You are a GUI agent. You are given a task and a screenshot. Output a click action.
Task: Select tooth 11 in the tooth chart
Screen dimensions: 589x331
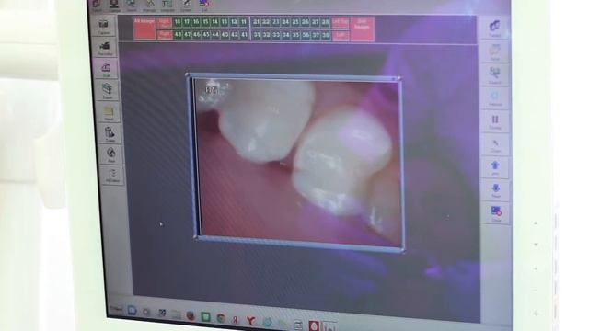243,22
